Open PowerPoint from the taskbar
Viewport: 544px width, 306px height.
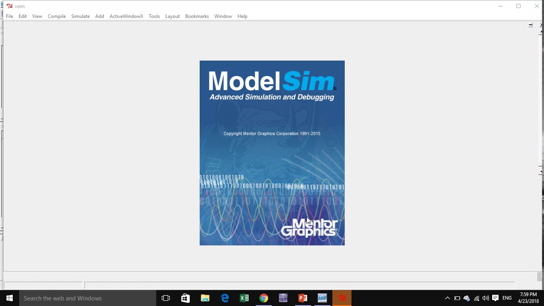[303, 298]
